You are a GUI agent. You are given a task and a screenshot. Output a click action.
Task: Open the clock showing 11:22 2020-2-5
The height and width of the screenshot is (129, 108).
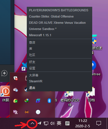coord(83,123)
